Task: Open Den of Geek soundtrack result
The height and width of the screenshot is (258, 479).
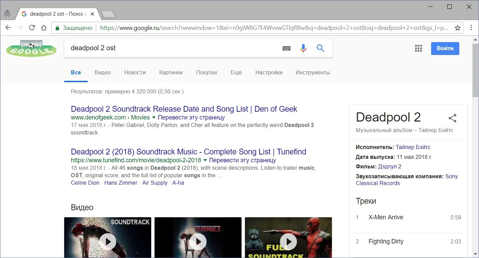Action: (x=184, y=109)
